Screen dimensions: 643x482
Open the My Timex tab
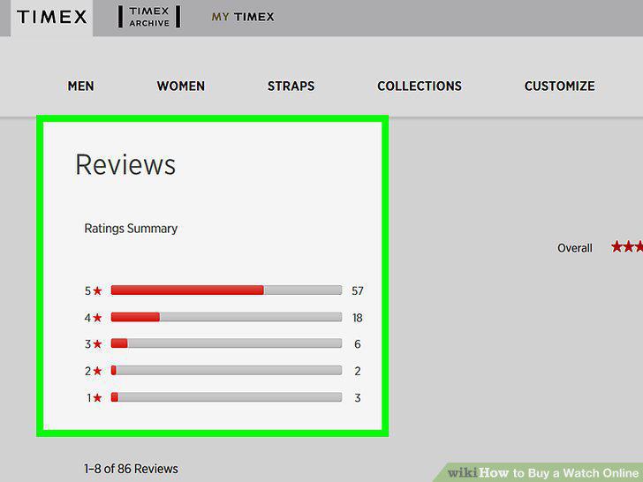(x=243, y=18)
